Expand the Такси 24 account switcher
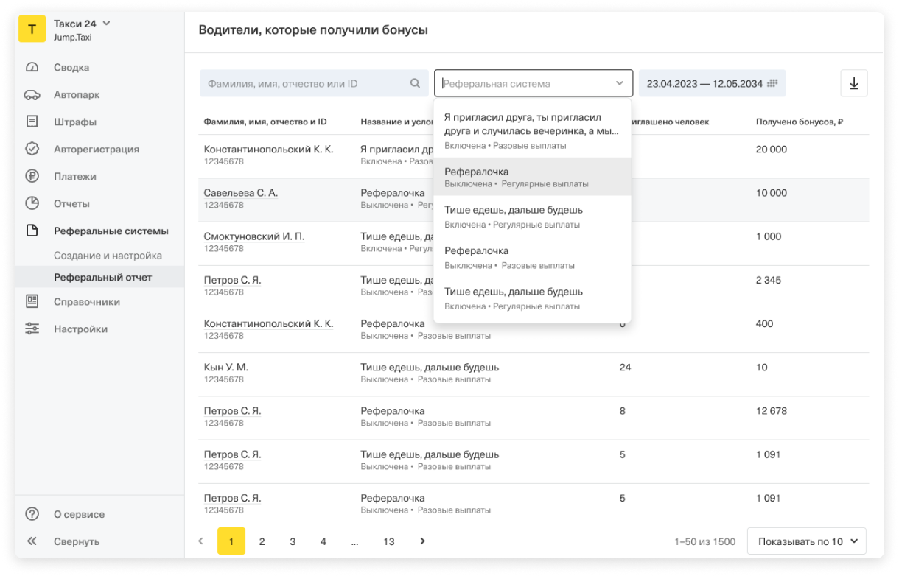 point(106,24)
